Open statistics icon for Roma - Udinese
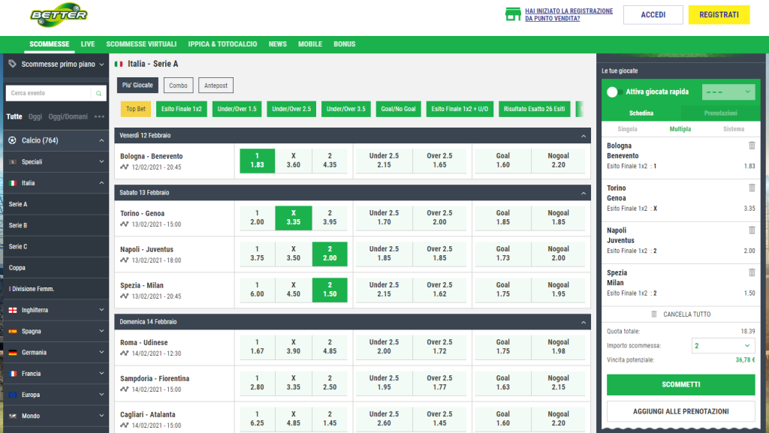Image resolution: width=769 pixels, height=433 pixels. (125, 353)
